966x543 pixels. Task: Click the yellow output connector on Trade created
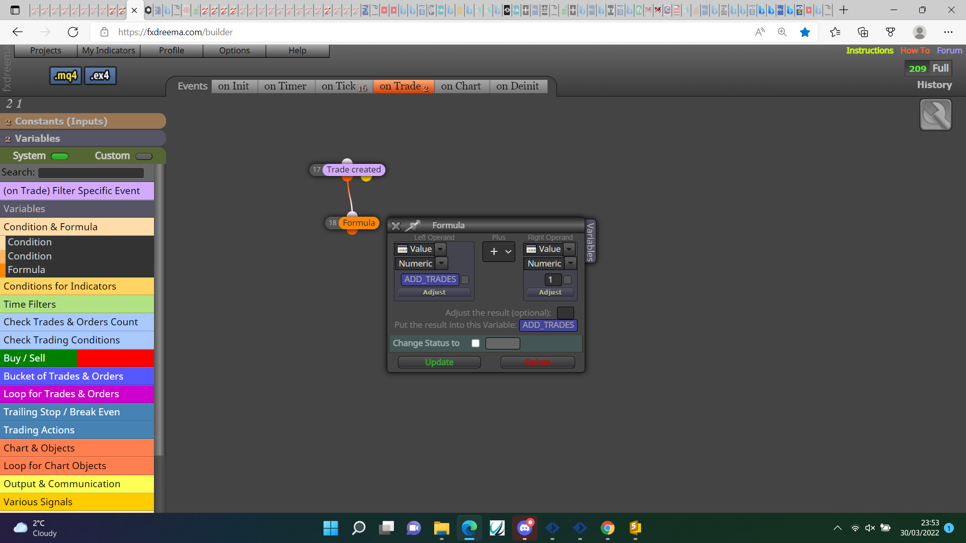tap(366, 177)
